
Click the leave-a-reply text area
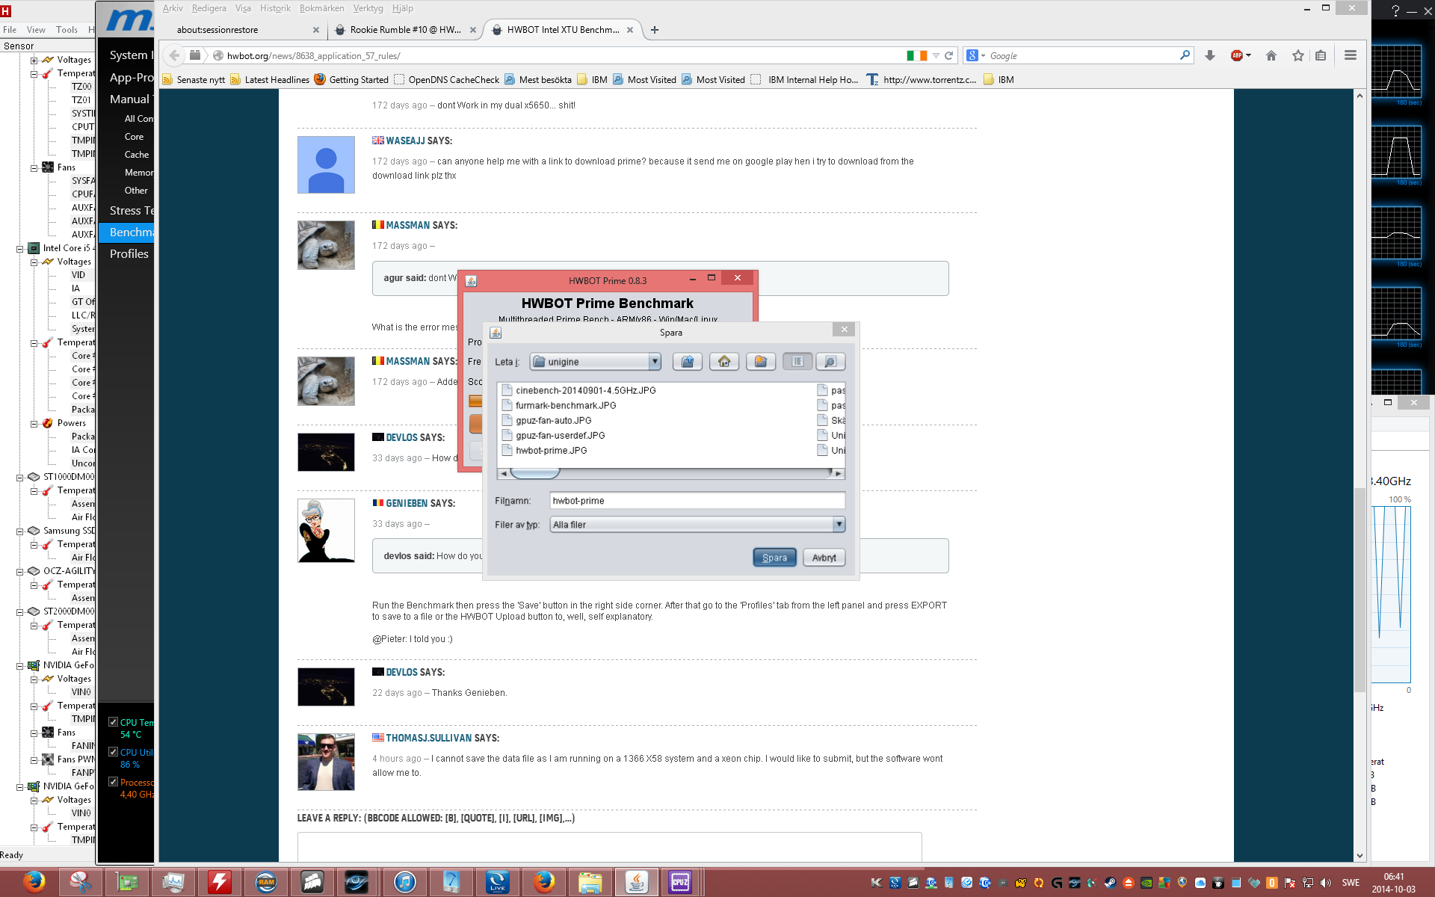pos(609,847)
